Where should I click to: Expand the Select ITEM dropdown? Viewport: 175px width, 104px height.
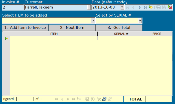pos(93,21)
